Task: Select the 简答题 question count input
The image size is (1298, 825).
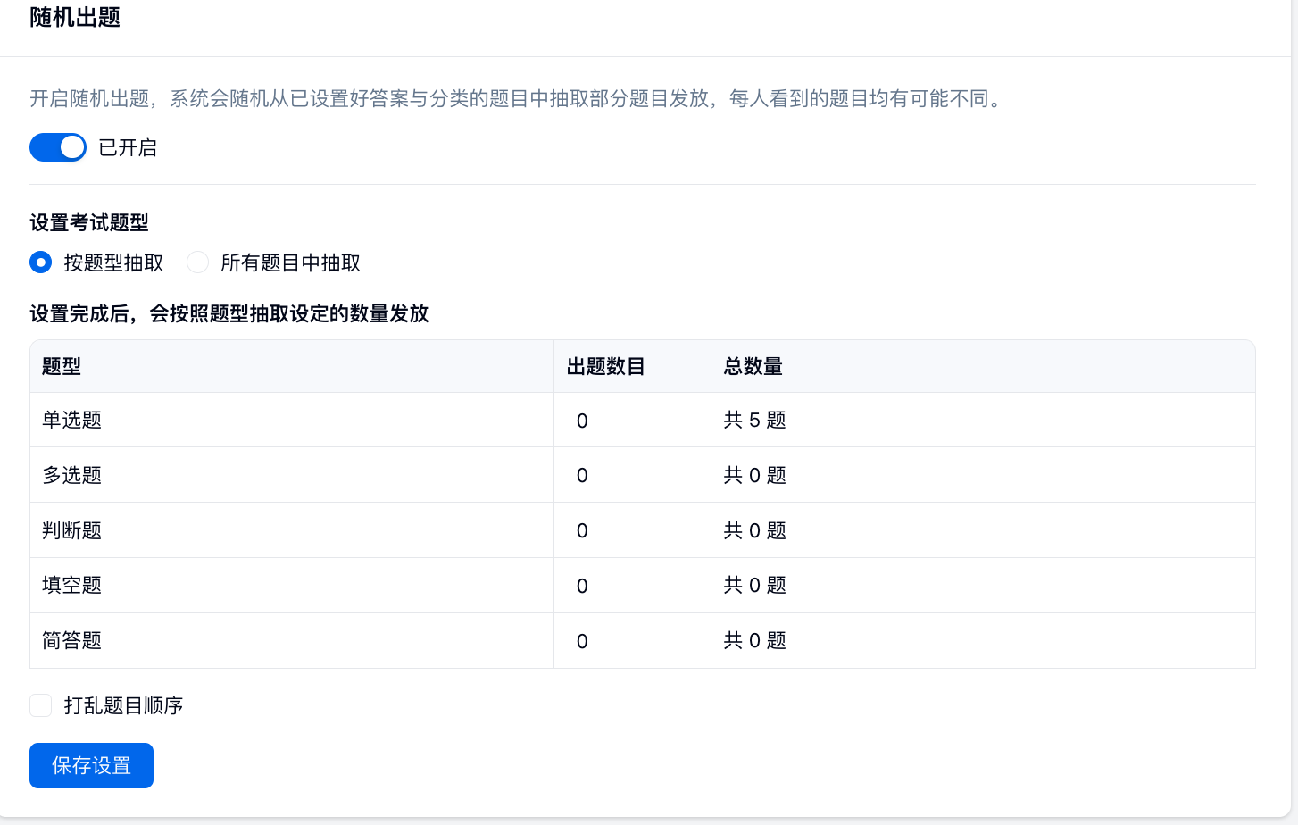Action: coord(630,642)
